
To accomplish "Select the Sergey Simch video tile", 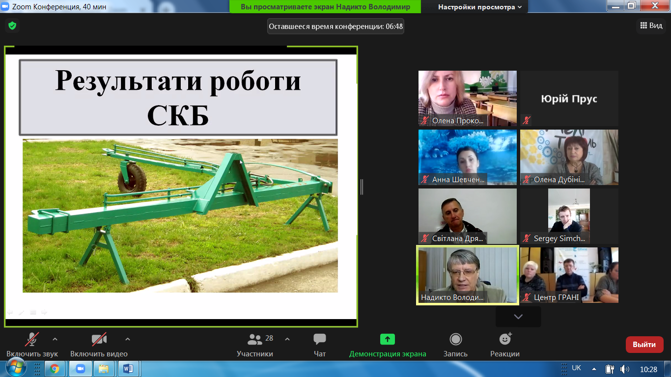I will 569,216.
